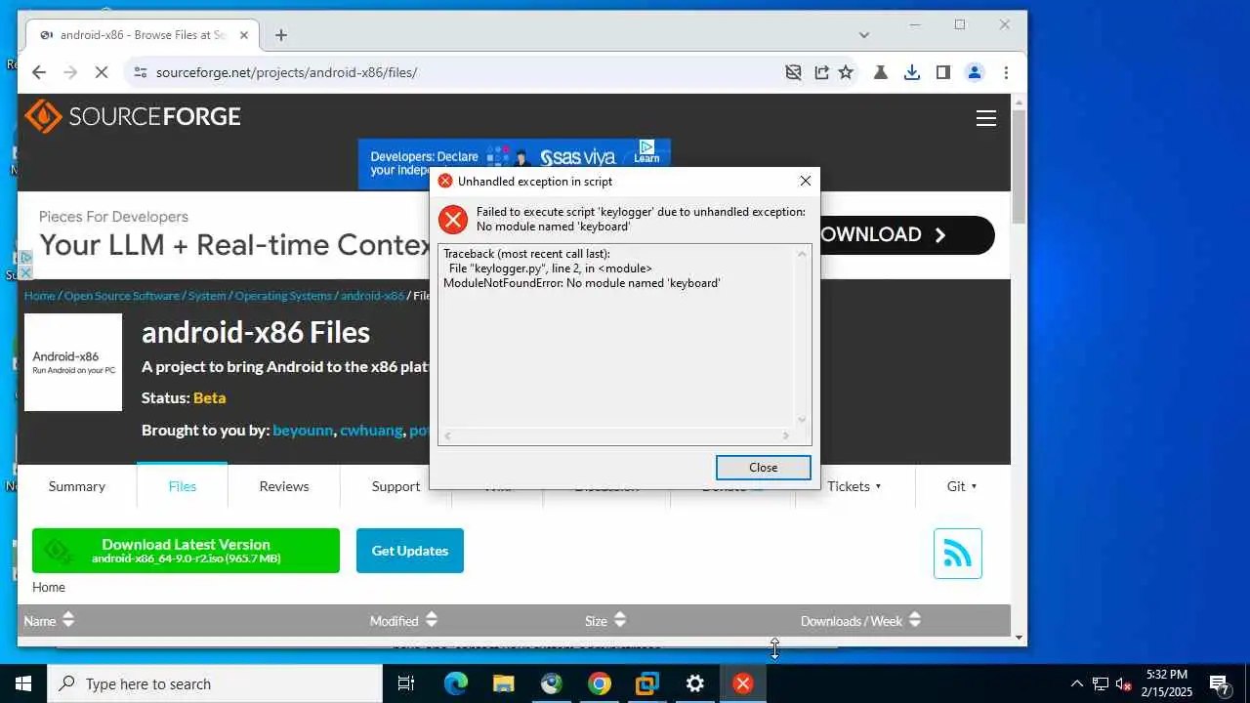Bookmark this tab with the star icon
This screenshot has width=1250, height=703.
[x=846, y=72]
